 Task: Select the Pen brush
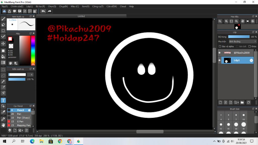(19, 114)
